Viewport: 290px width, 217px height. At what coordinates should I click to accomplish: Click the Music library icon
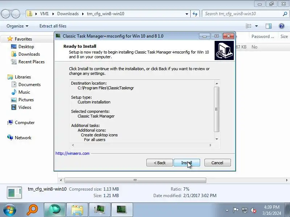[x=14, y=92]
